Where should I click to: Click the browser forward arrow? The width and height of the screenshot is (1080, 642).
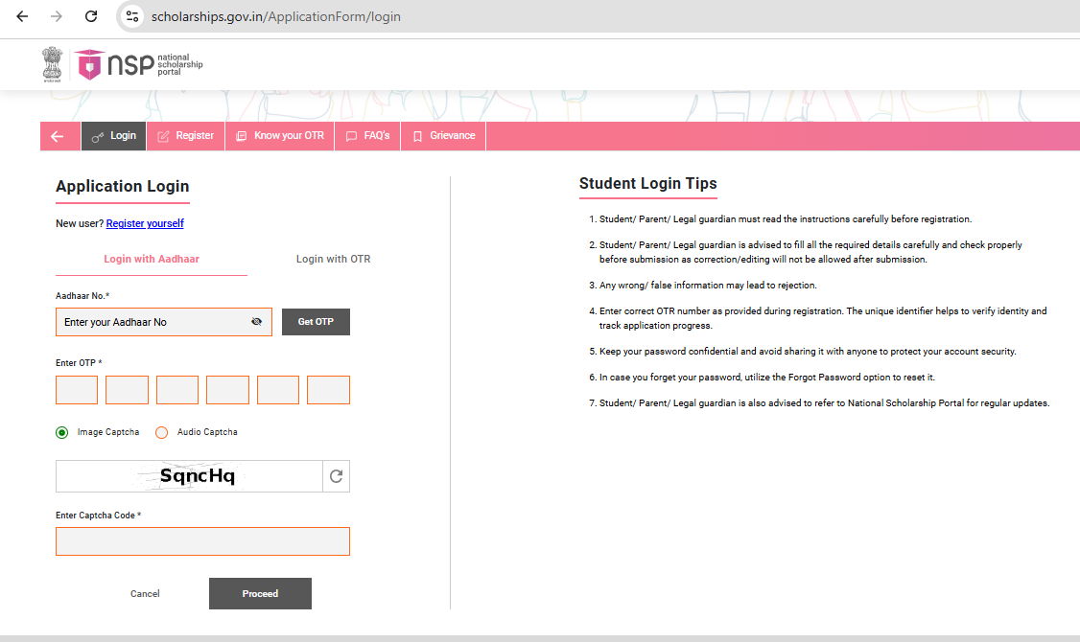pyautogui.click(x=57, y=16)
